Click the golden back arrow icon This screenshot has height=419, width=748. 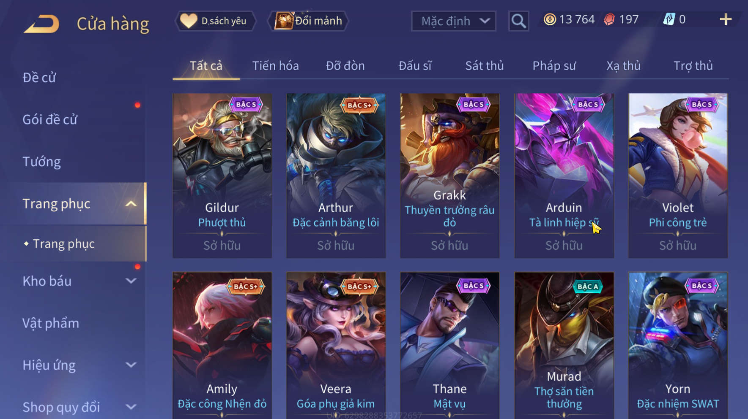click(x=41, y=24)
